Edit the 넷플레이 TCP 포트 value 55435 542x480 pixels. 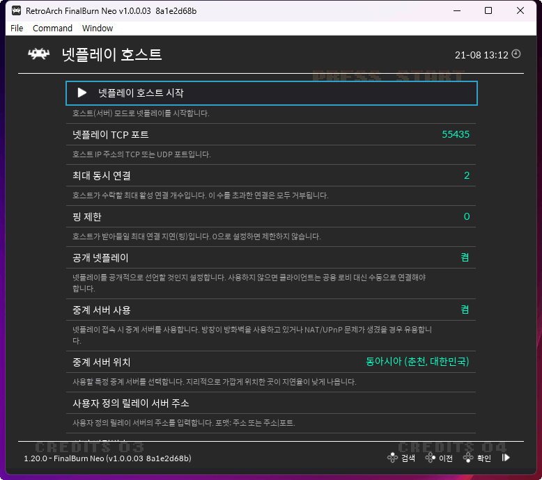point(456,134)
